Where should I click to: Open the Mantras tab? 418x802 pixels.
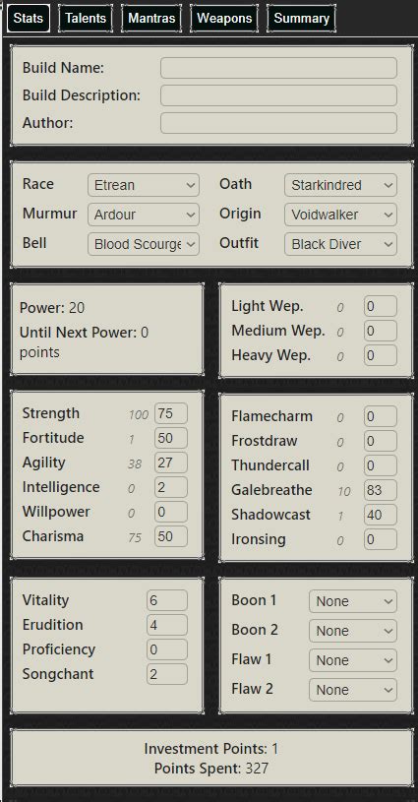[x=151, y=19]
